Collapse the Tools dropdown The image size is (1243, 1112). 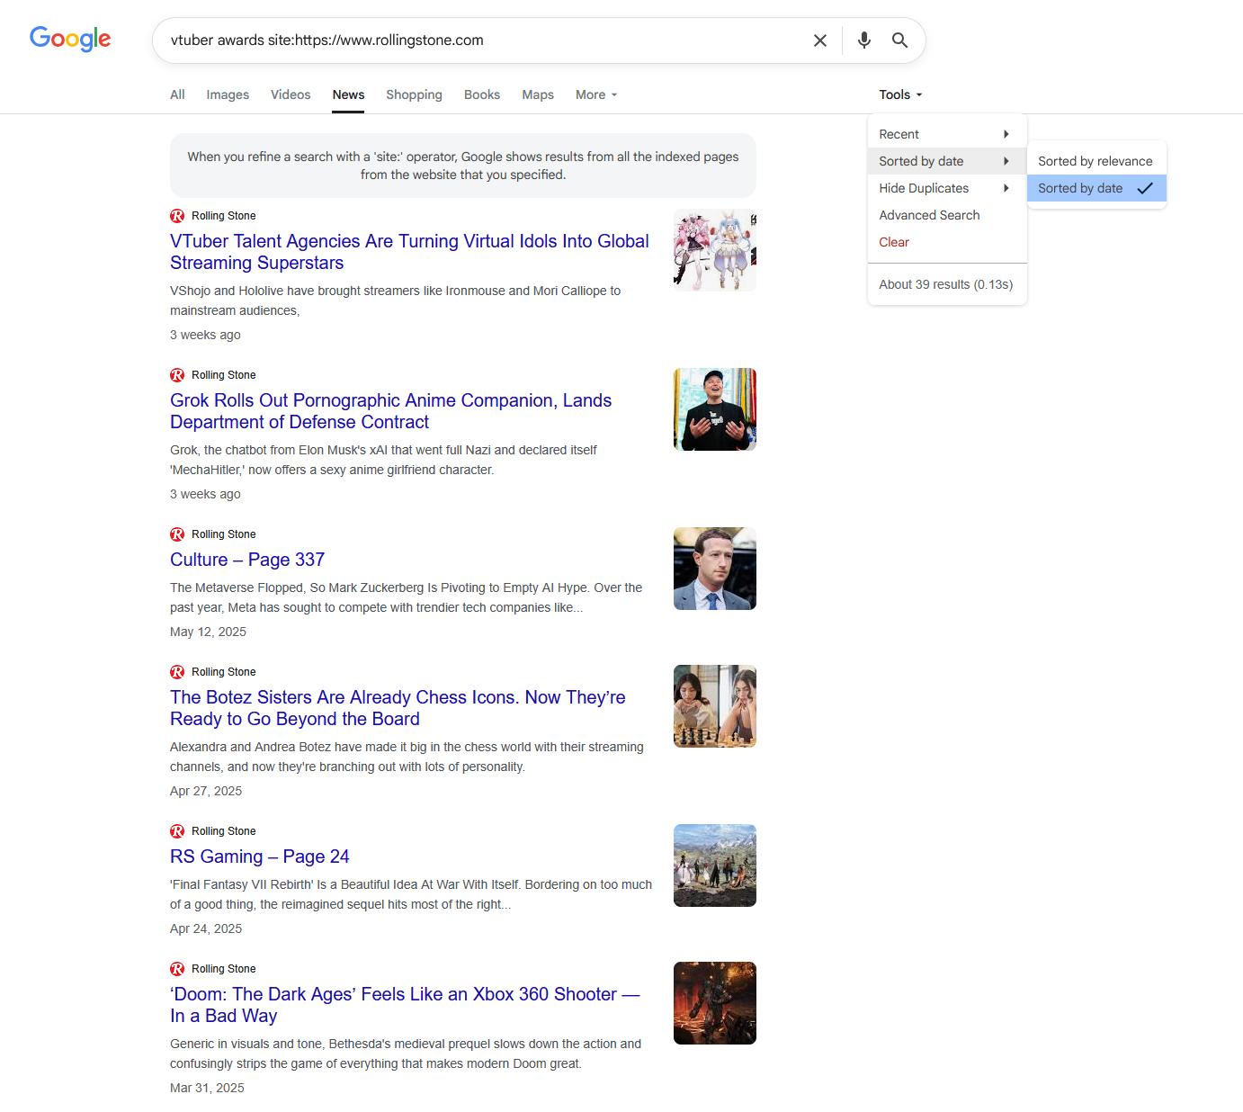tap(900, 94)
